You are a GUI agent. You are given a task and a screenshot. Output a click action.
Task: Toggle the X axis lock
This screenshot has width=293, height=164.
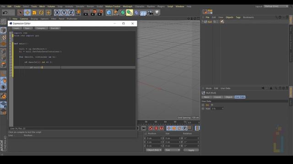[x=57, y=13]
